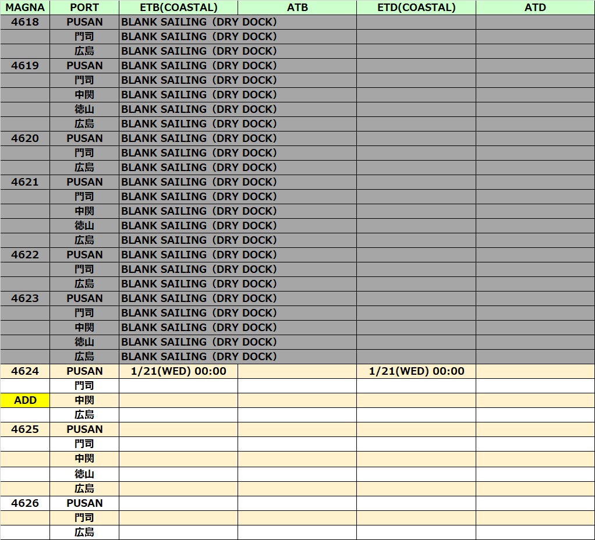
Task: Select the PORT column header
Action: tap(84, 8)
